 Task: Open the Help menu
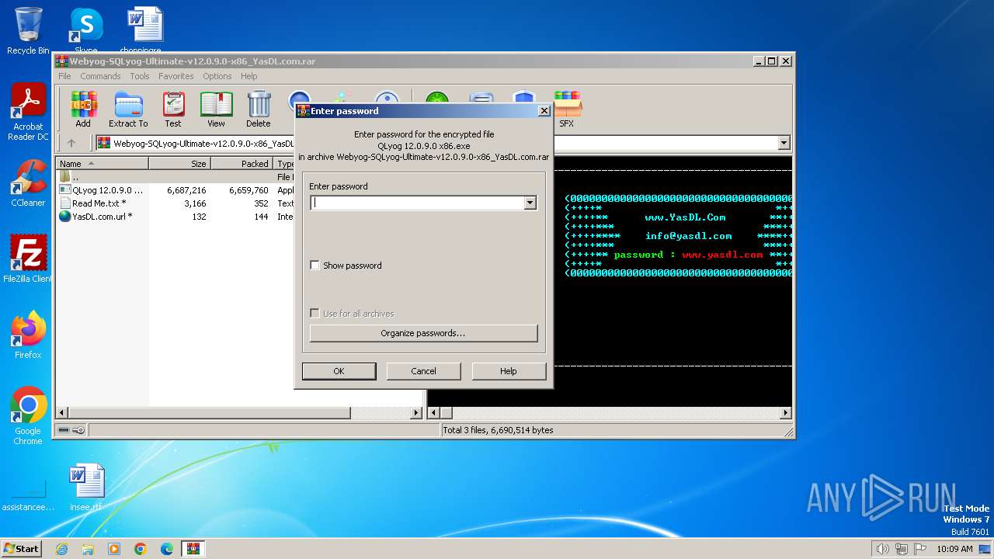tap(249, 76)
